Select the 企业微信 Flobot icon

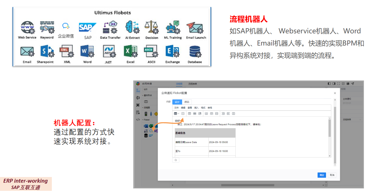point(66,26)
